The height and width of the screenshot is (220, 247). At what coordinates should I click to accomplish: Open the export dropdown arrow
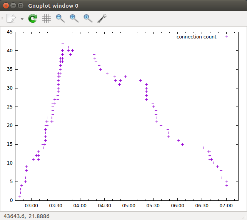(22, 19)
